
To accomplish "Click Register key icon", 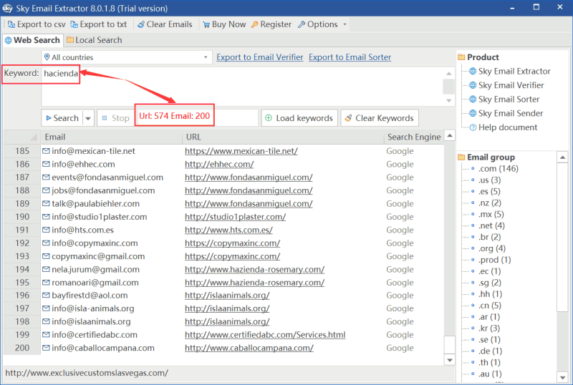I will (254, 24).
